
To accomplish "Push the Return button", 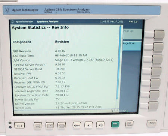I will (x=152, y=123).
